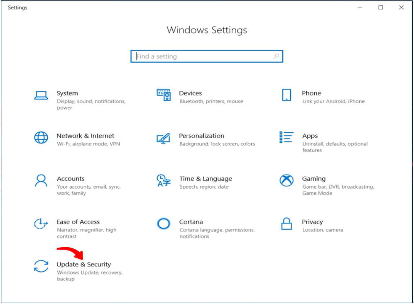Click the Cortana circle icon
This screenshot has width=414, height=304.
(164, 224)
